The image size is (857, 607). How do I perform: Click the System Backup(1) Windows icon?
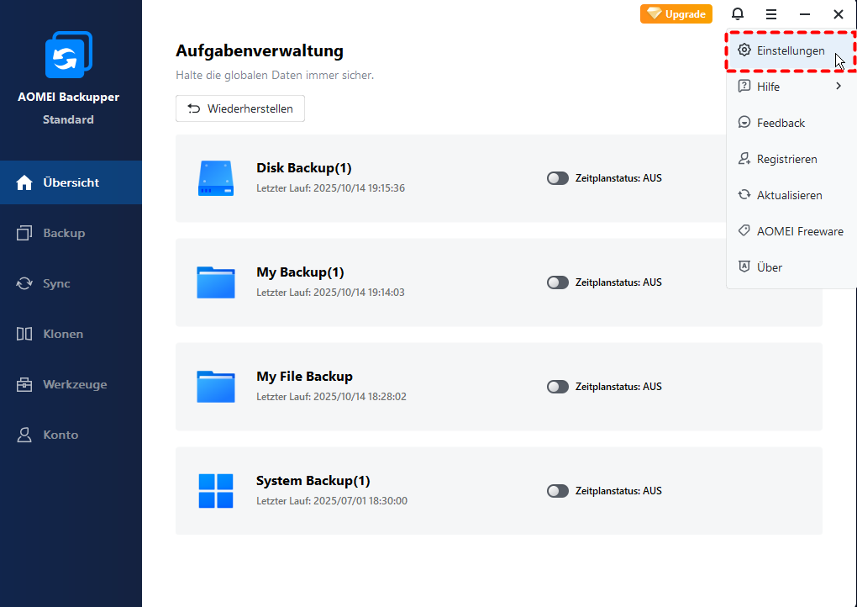[216, 490]
